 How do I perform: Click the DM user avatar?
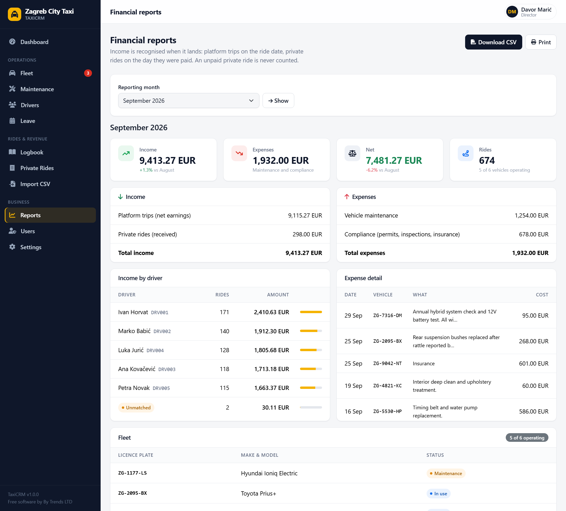[512, 12]
